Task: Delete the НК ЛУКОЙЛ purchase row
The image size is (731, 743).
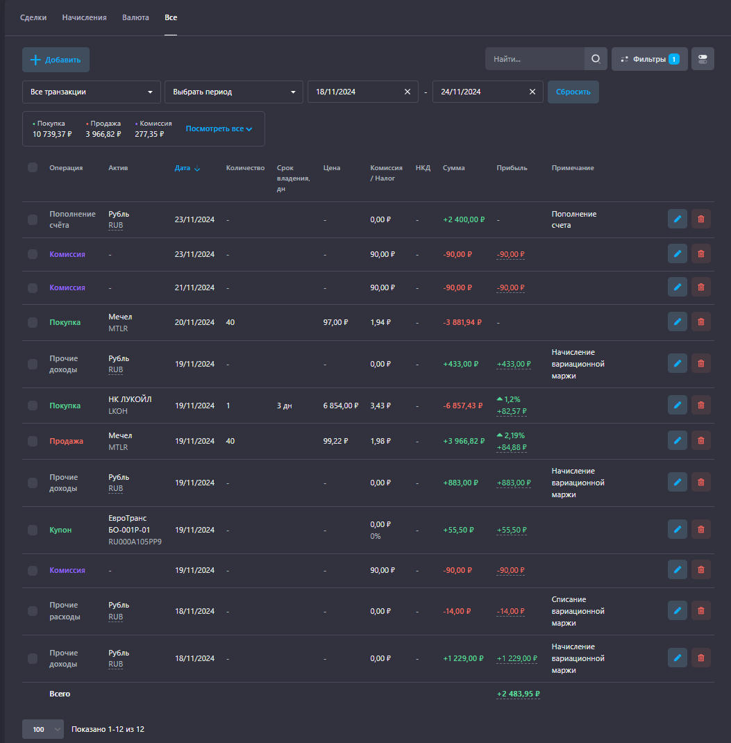Action: (700, 405)
